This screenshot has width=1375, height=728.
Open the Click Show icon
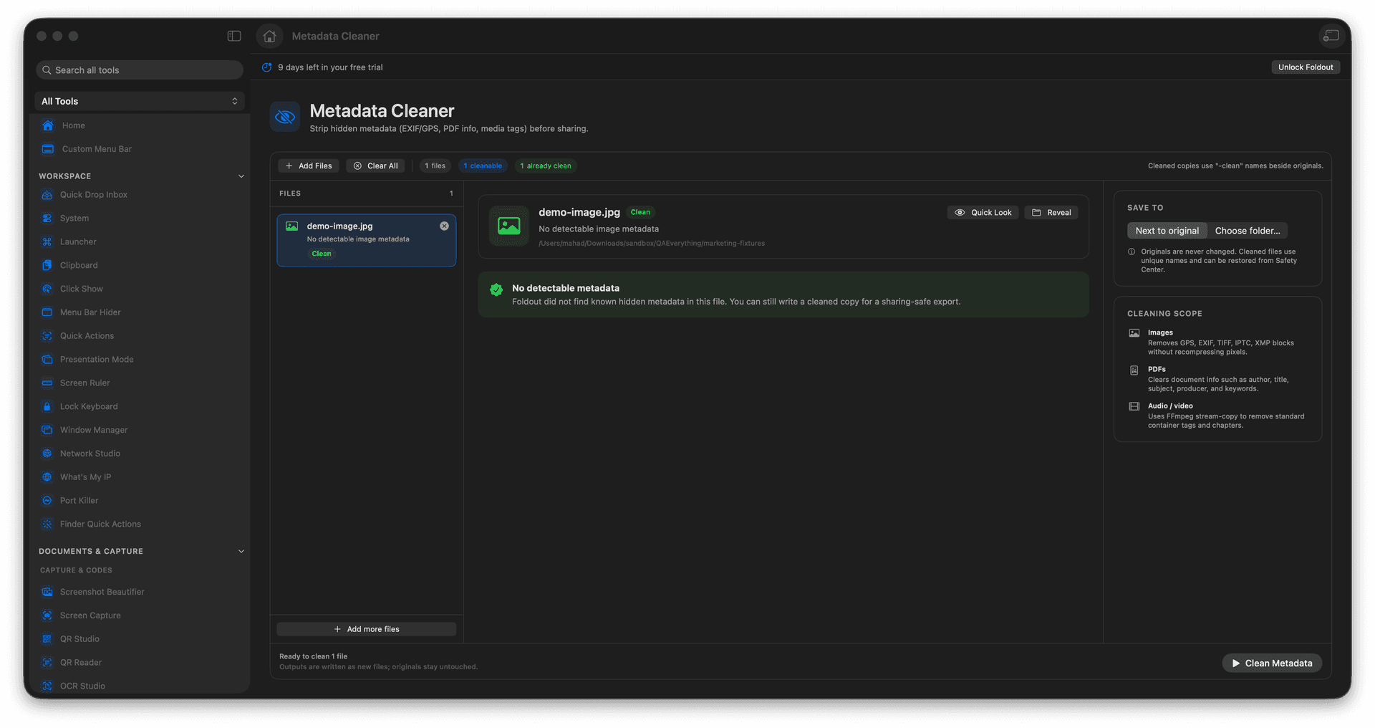click(x=47, y=289)
